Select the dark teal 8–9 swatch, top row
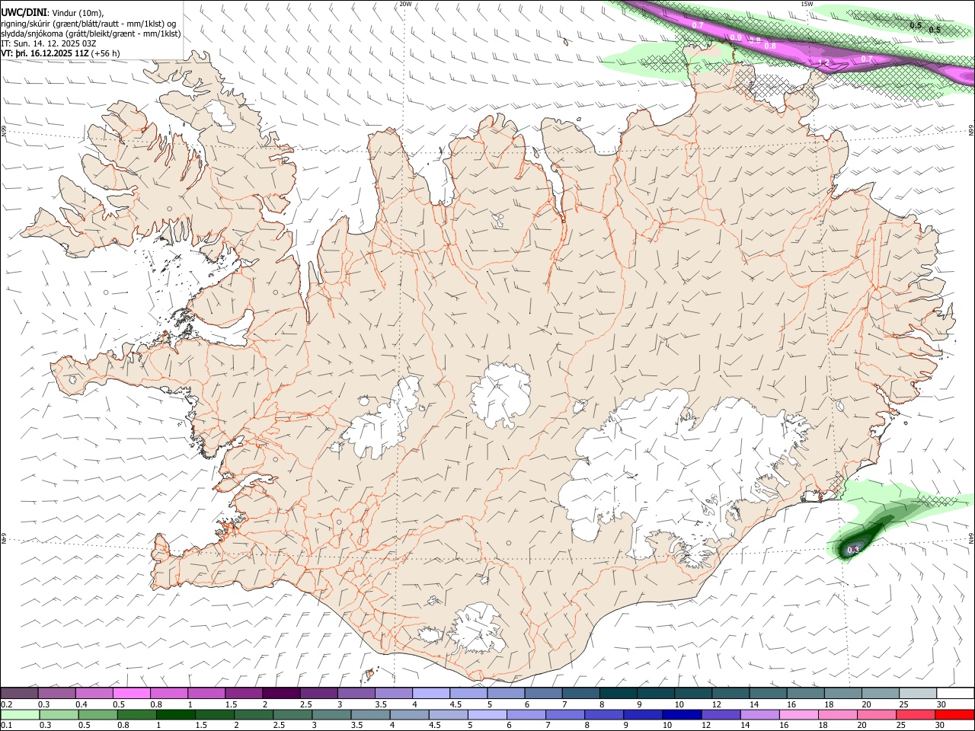 (619, 694)
